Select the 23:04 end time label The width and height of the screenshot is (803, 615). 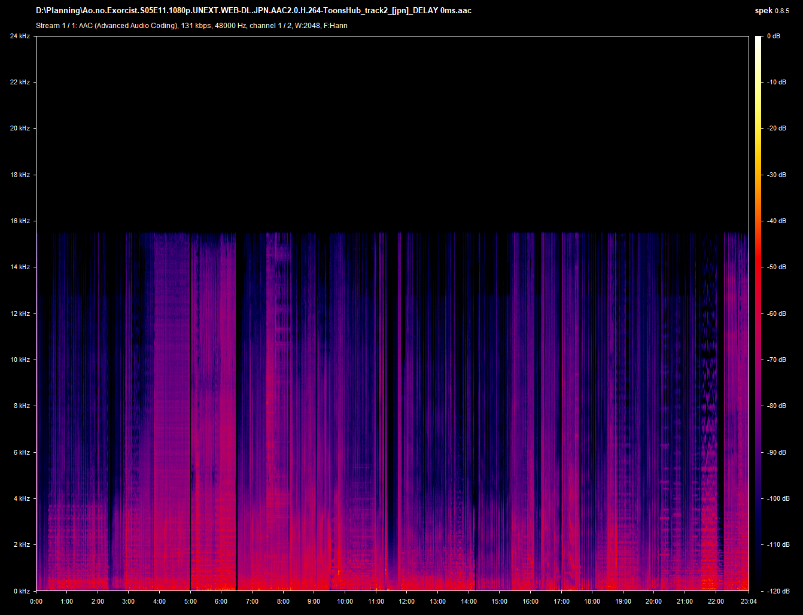point(748,601)
